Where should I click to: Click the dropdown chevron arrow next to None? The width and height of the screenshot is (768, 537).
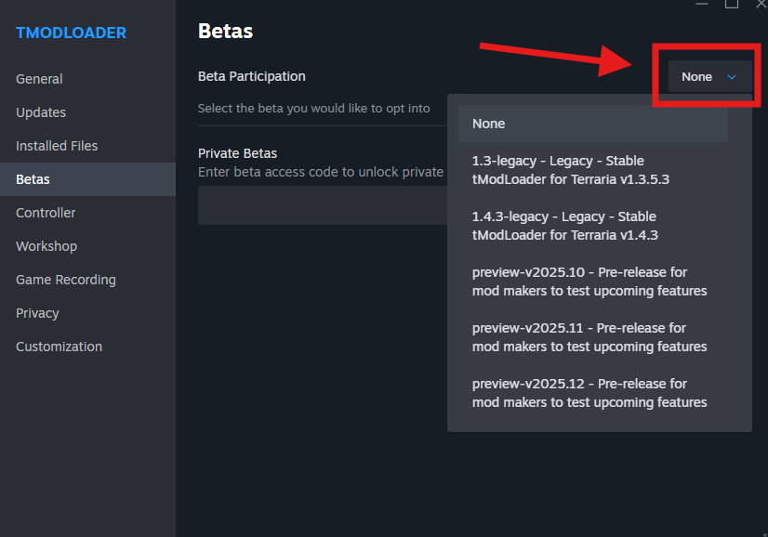pos(732,77)
